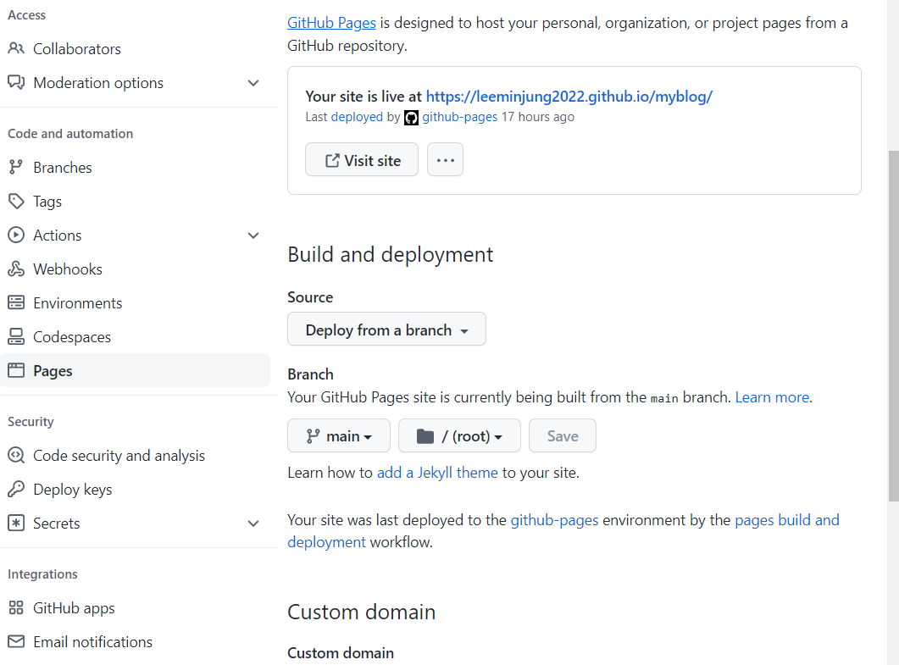Click the Custom domain section heading
This screenshot has width=899, height=665.
click(361, 612)
